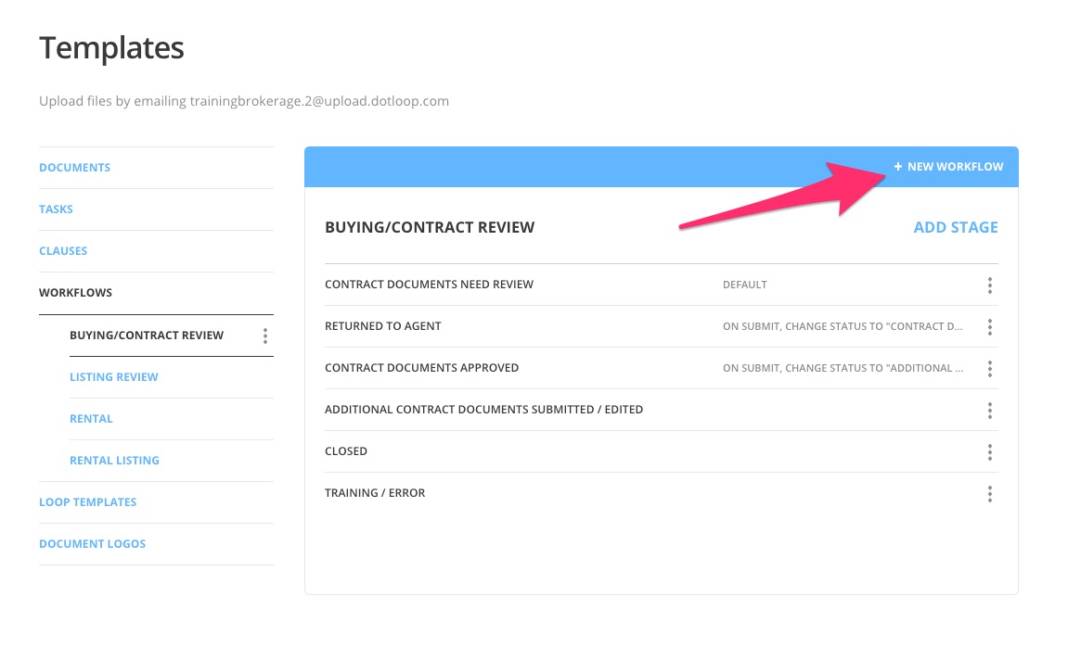Select the Rental workflow

pyautogui.click(x=91, y=418)
